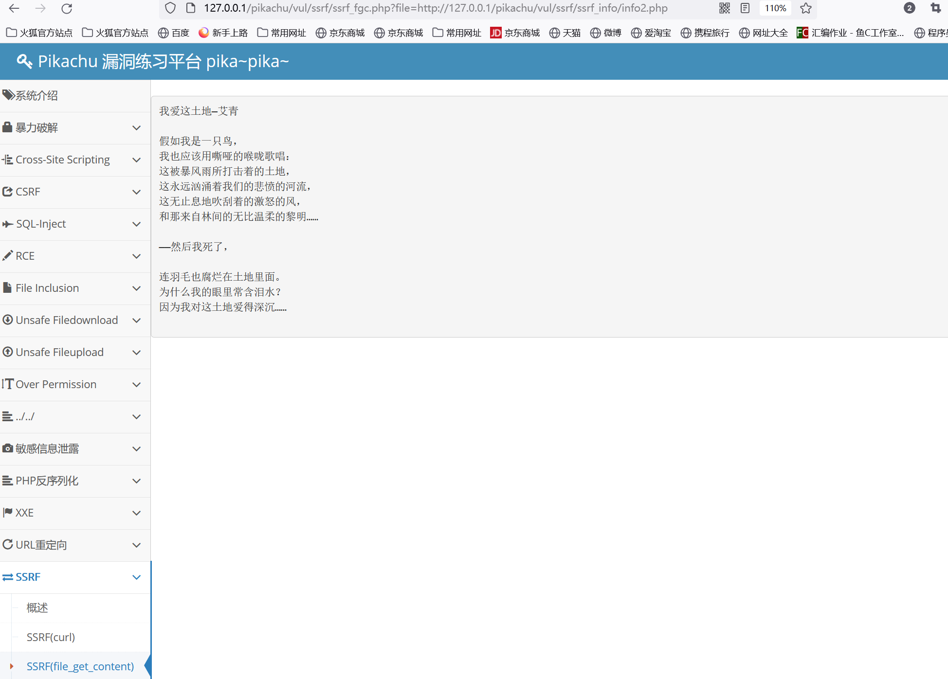Open the 网址大全 bookmark
The image size is (948, 679).
(x=764, y=33)
